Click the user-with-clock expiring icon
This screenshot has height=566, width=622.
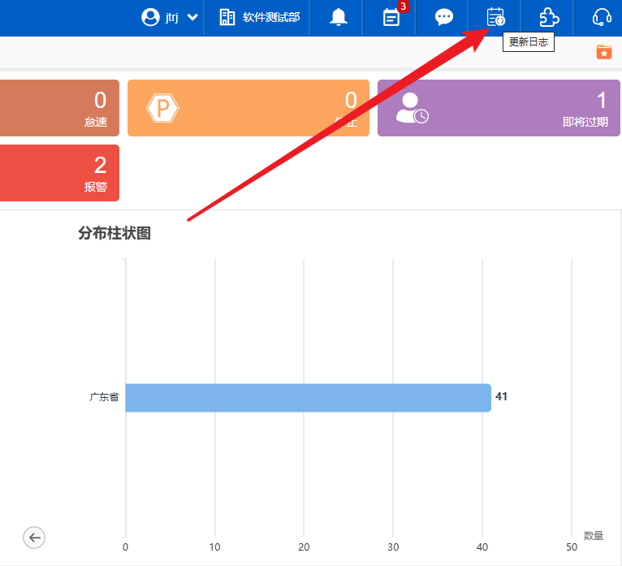[x=412, y=108]
